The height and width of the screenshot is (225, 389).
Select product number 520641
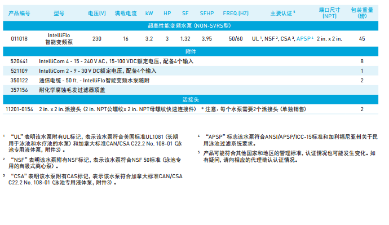(19, 61)
